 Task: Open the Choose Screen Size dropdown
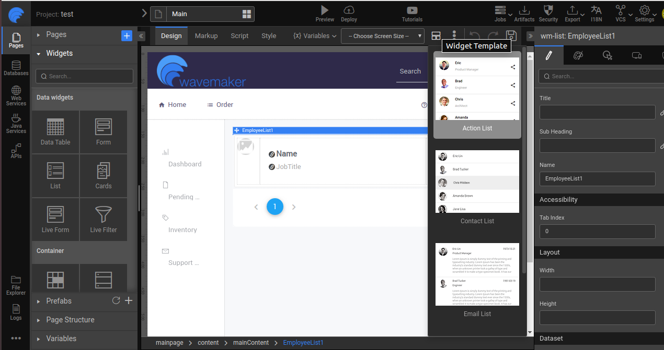point(382,36)
